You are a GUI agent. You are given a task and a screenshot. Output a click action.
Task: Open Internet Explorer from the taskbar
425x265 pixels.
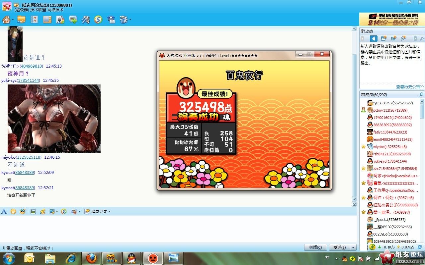[71, 258]
